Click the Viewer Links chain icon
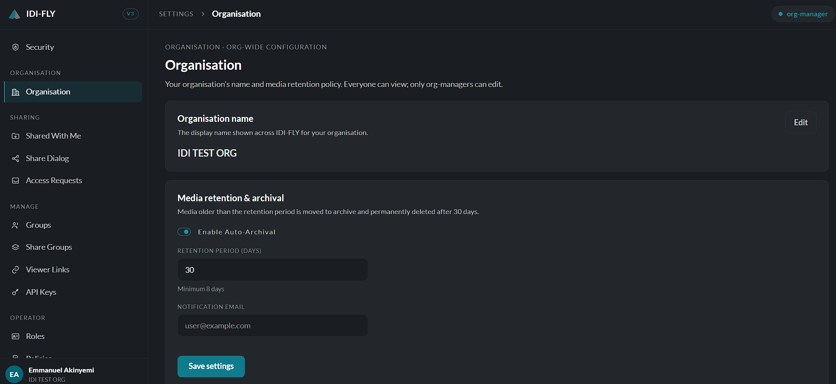This screenshot has height=384, width=836. (15, 270)
